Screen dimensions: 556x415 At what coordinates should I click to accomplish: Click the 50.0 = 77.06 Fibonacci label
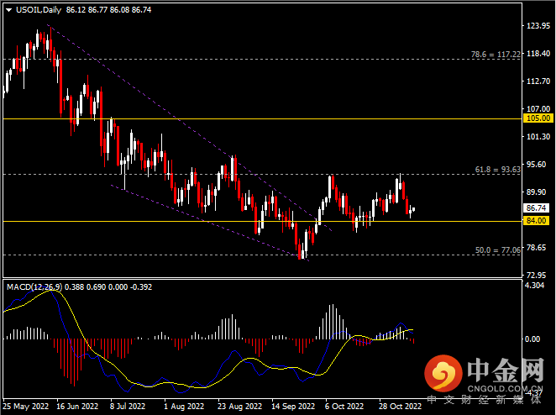(x=498, y=250)
